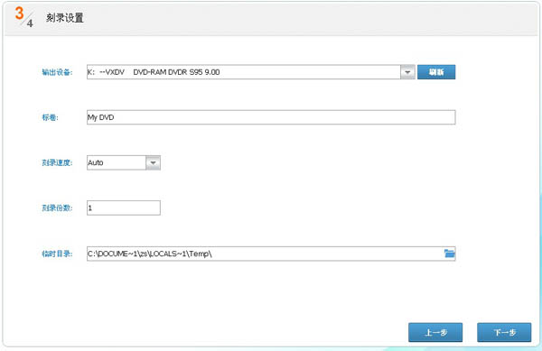Click the 刻录速度 label

57,162
